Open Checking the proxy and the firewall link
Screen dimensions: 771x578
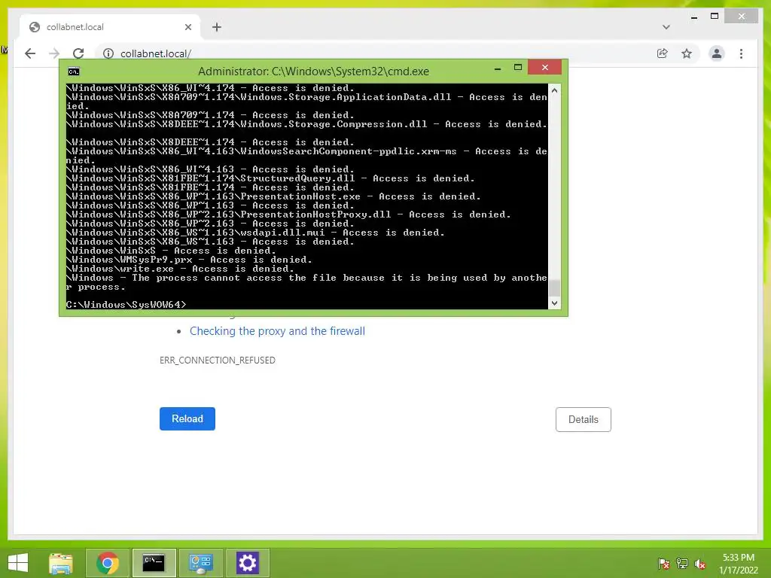[x=277, y=331]
